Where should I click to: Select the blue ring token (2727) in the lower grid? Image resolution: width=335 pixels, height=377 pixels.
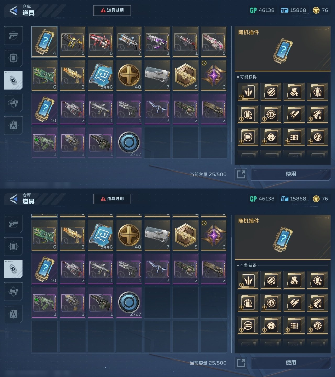129,303
